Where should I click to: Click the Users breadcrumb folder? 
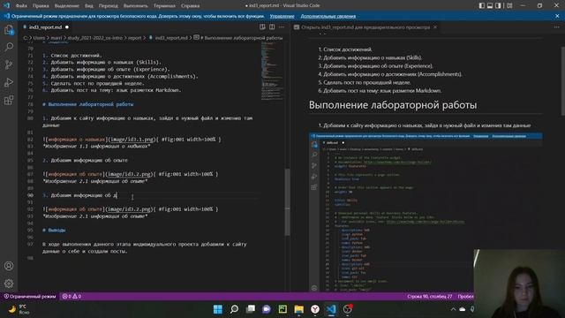click(39, 37)
